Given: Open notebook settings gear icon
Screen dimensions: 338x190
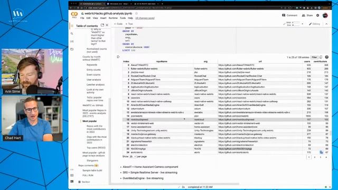Looking at the screenshot, I should [317, 15].
